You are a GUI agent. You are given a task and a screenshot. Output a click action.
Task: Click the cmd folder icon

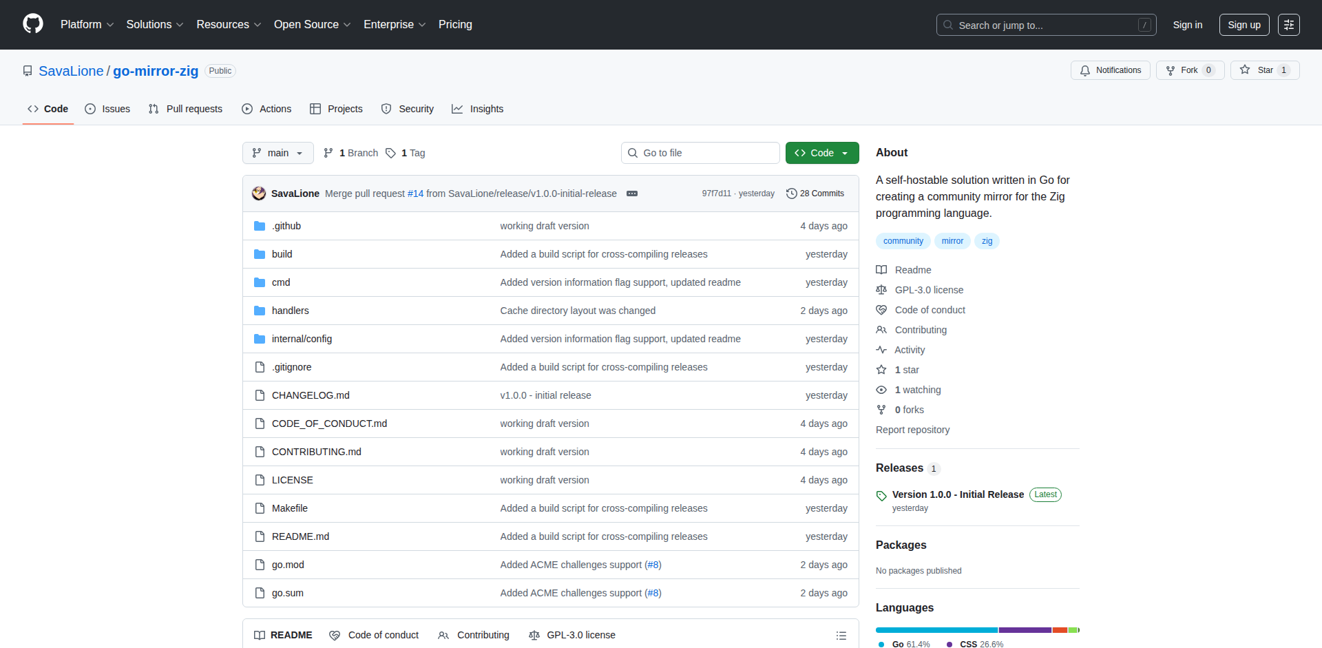coord(260,282)
